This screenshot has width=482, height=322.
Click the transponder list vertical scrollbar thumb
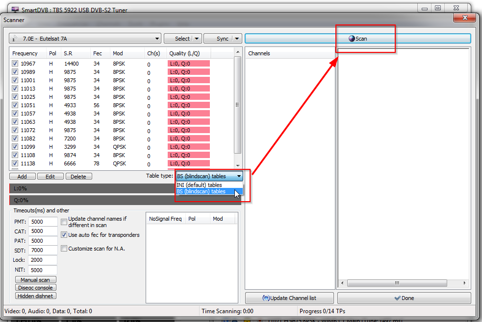[x=238, y=105]
